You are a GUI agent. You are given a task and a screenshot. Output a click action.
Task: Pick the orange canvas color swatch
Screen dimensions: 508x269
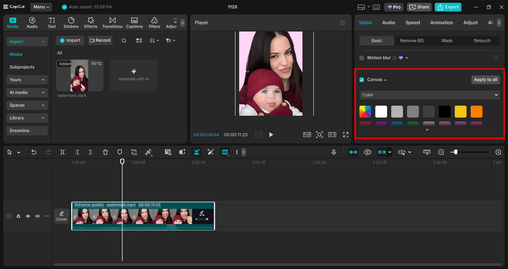click(x=476, y=111)
